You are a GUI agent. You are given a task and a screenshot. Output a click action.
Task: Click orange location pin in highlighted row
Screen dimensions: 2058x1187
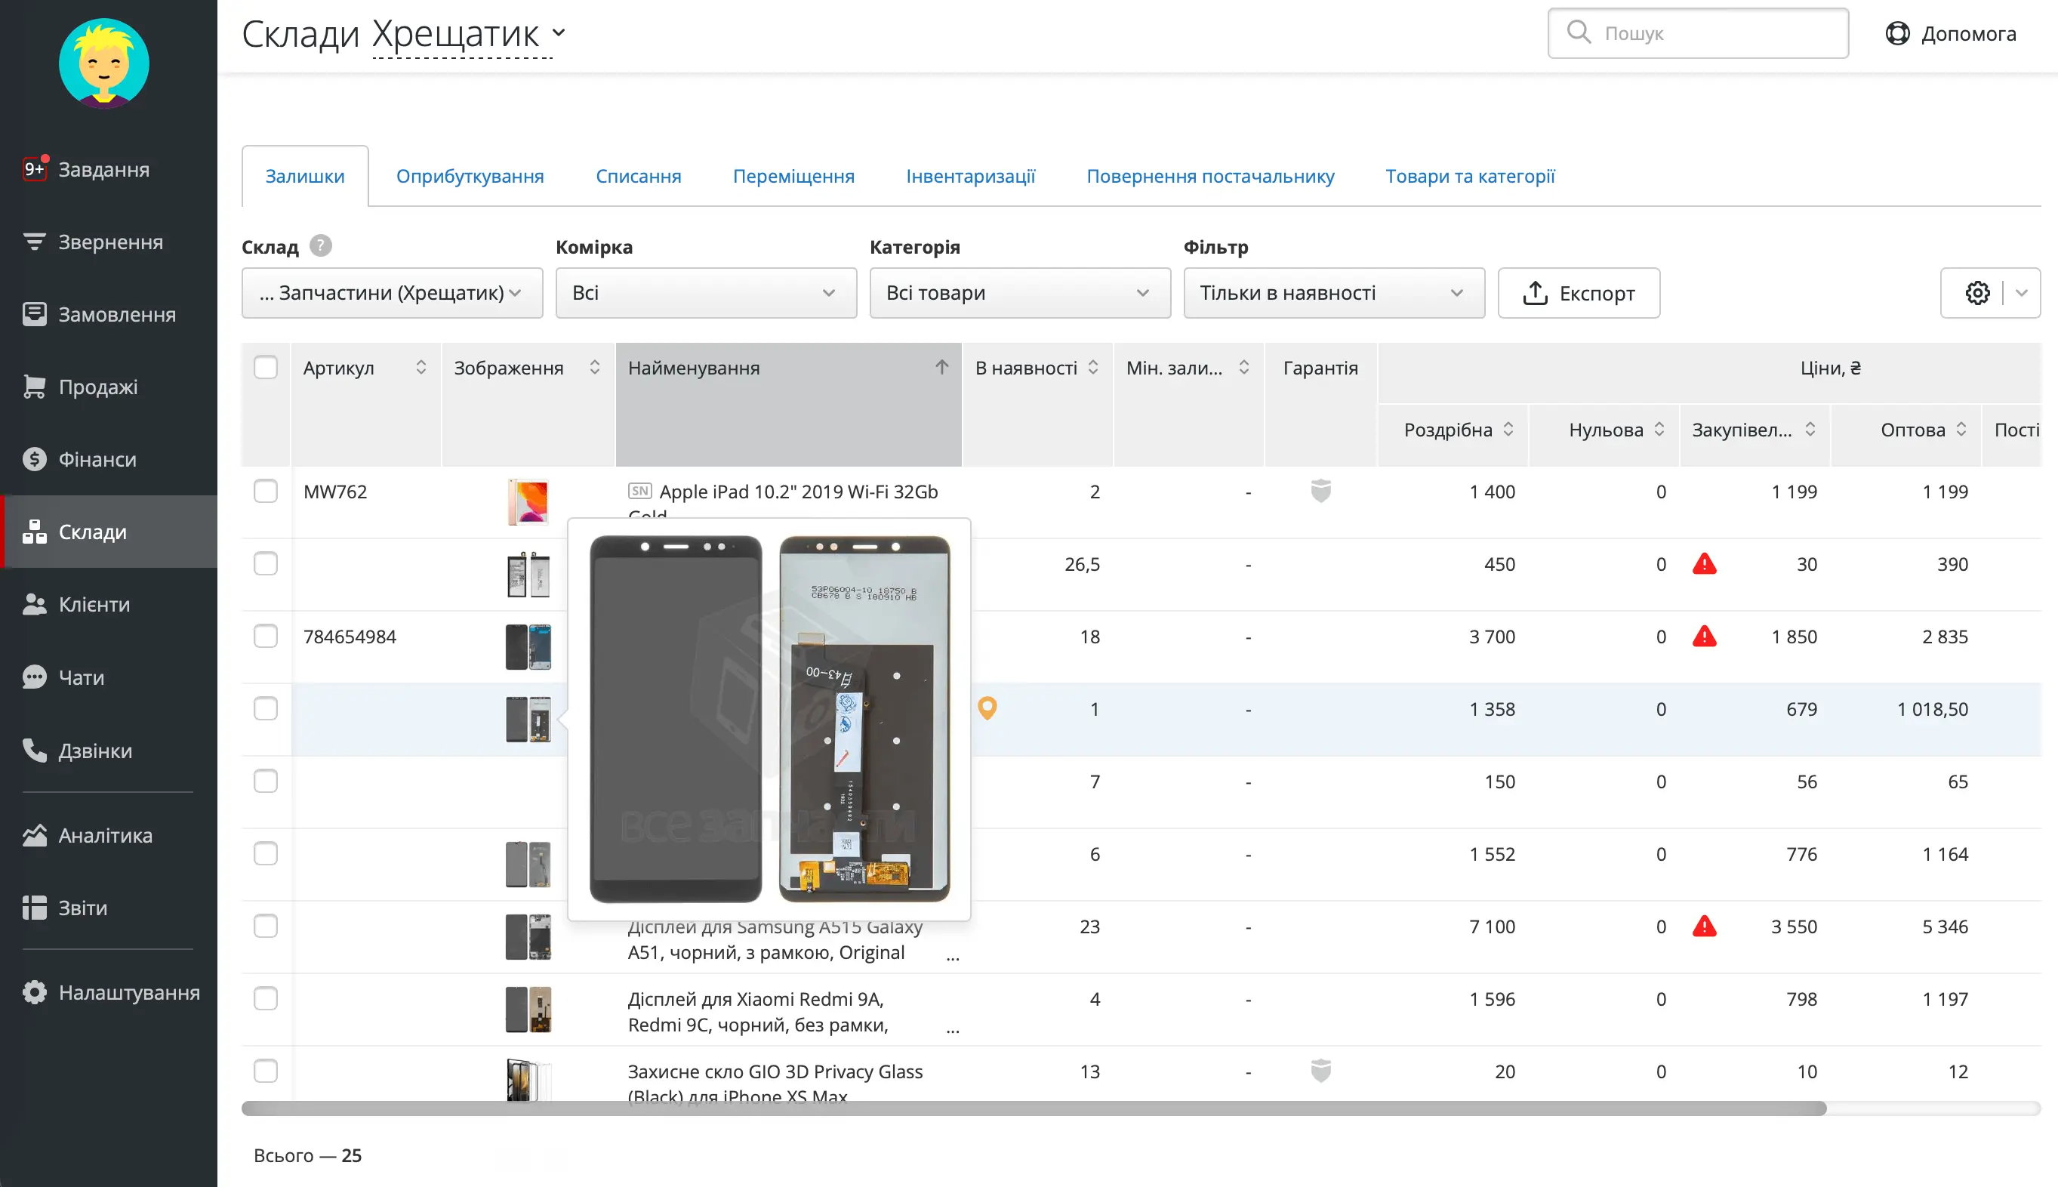point(987,708)
